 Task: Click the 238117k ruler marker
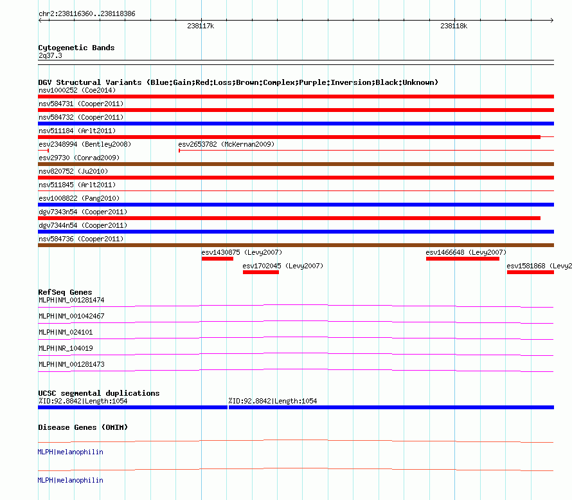(x=201, y=26)
